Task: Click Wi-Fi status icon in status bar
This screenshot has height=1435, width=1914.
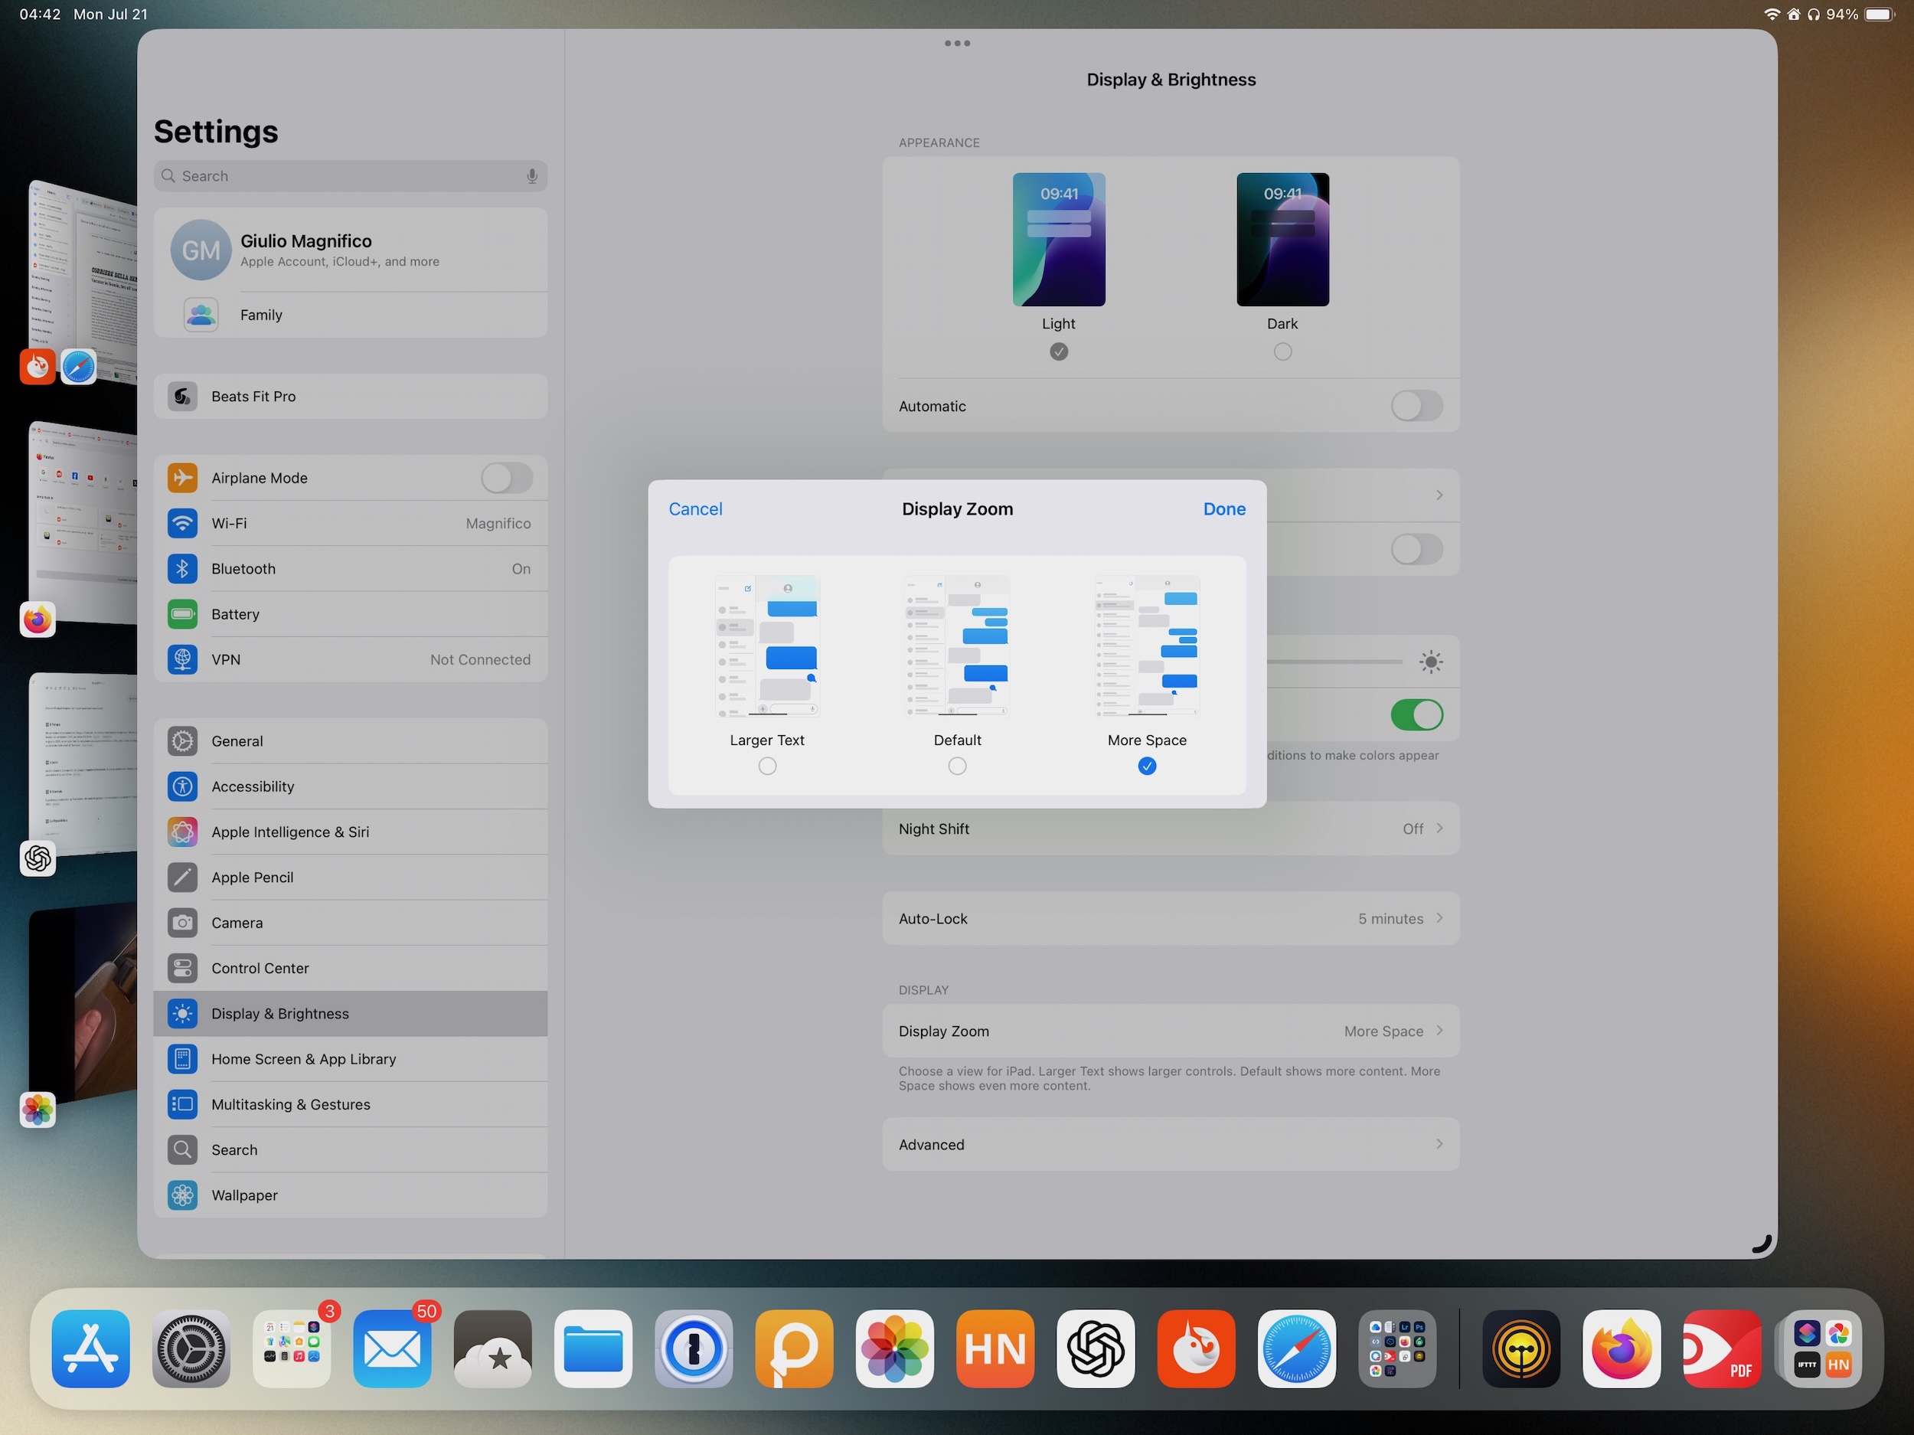Action: pos(1772,14)
